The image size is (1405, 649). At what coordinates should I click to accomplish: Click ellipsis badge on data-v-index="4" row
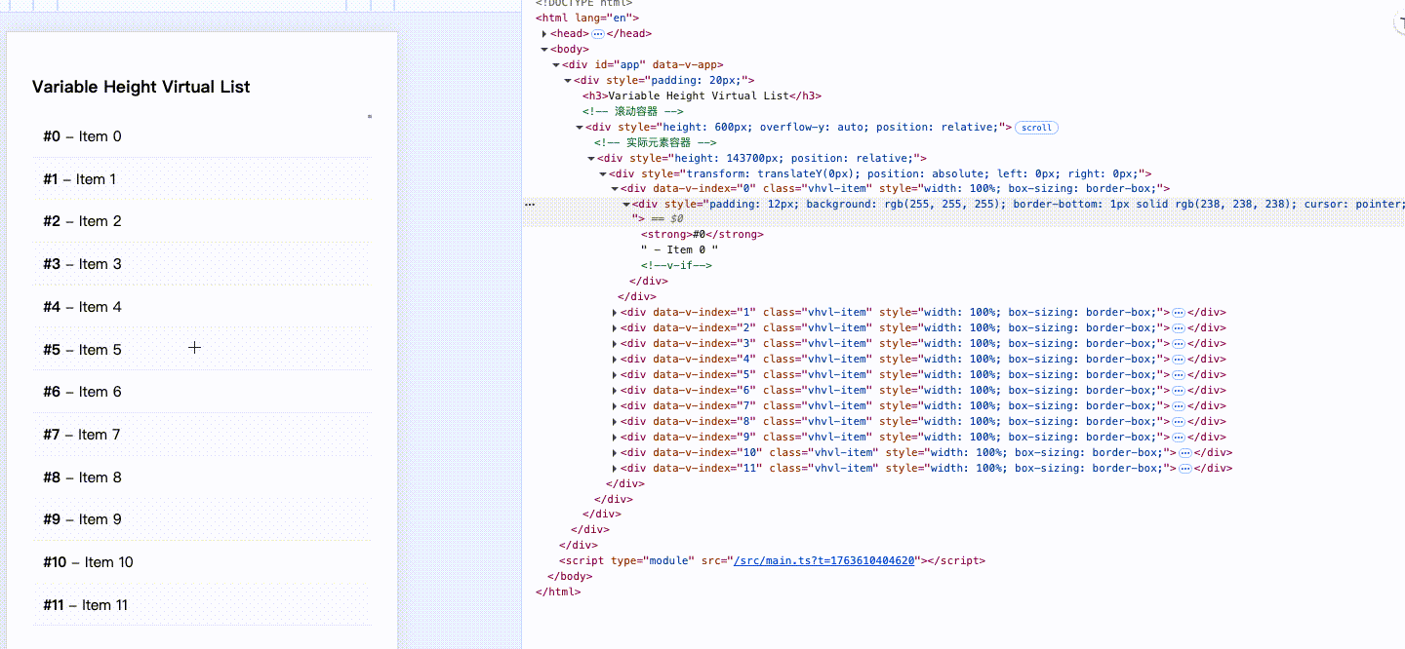click(1179, 360)
